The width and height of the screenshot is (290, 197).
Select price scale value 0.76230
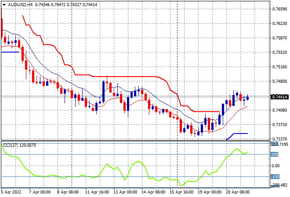click(279, 24)
